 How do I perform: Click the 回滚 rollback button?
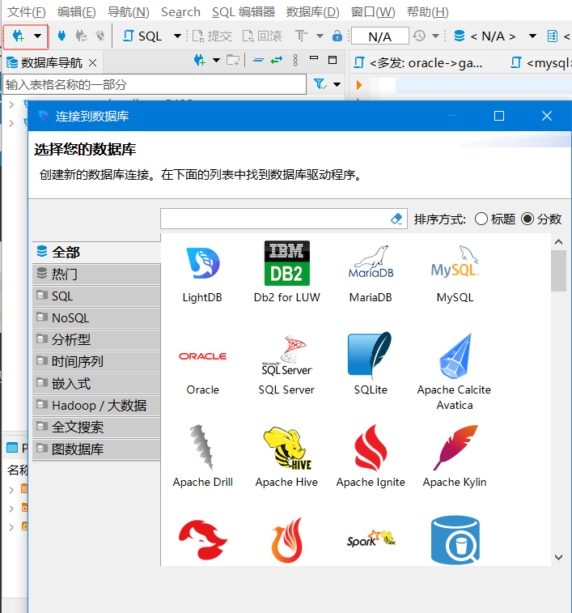click(x=262, y=36)
